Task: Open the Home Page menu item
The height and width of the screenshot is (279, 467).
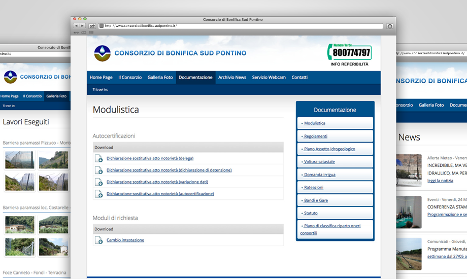Action: pos(101,78)
